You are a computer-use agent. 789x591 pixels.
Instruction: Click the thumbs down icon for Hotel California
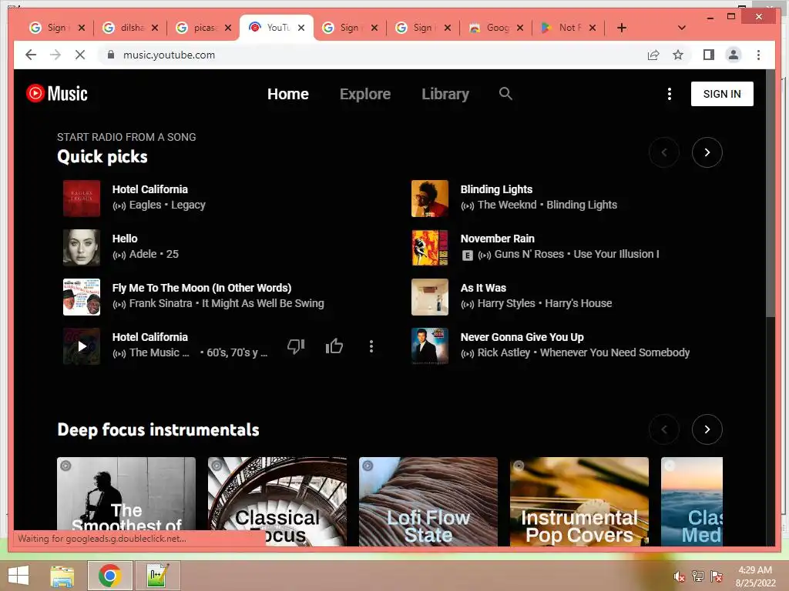(296, 346)
